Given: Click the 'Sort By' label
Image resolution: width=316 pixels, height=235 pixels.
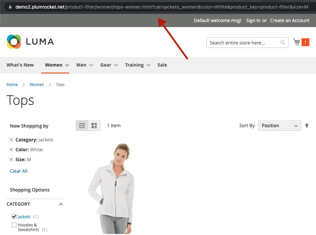Looking at the screenshot, I should click(247, 126).
